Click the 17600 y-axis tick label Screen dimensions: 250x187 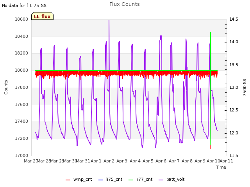pyautogui.click(x=21, y=104)
